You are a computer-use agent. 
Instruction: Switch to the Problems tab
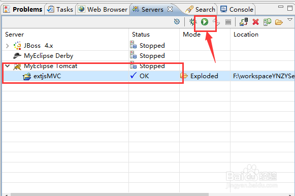[22, 10]
